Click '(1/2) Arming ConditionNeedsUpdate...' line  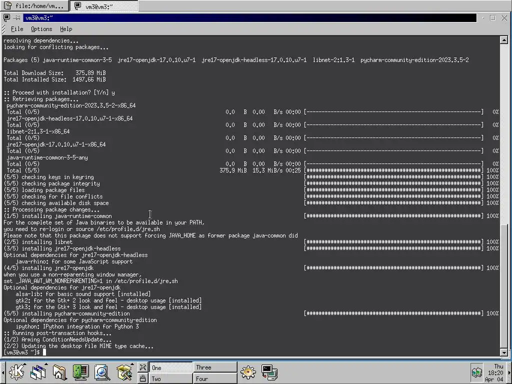coord(57,339)
